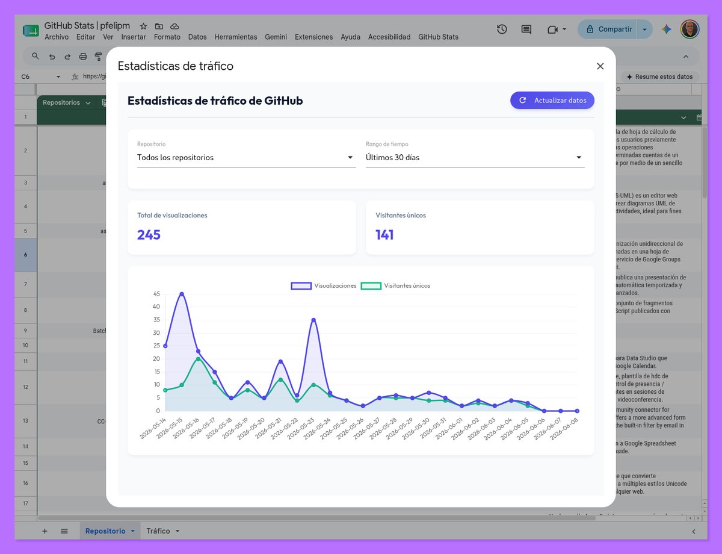The width and height of the screenshot is (722, 554).
Task: Select the paint format roller
Action: 98,57
